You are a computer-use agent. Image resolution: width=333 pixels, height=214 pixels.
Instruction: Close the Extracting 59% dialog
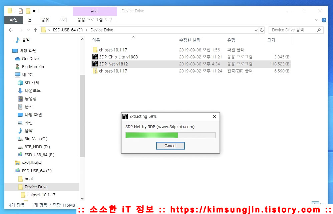coord(215,117)
